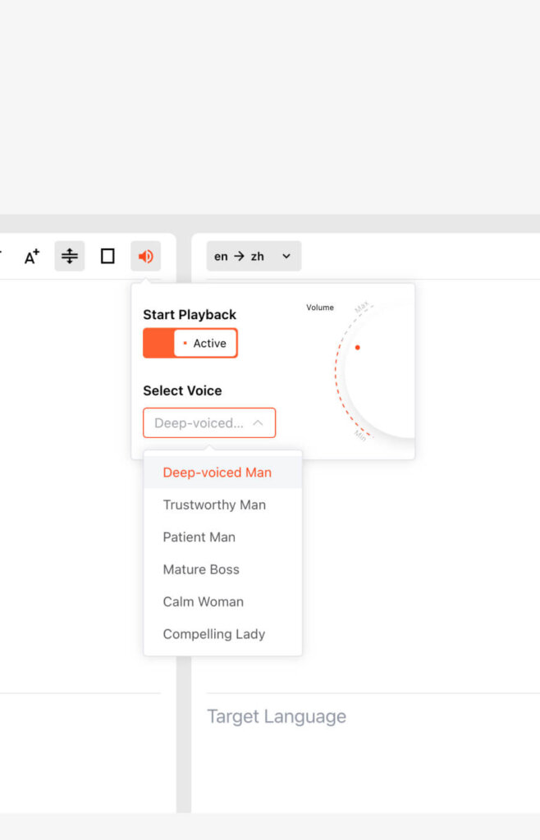Screen dimensions: 540x840
Task: Collapse the Select Voice dropdown
Action: click(x=208, y=423)
